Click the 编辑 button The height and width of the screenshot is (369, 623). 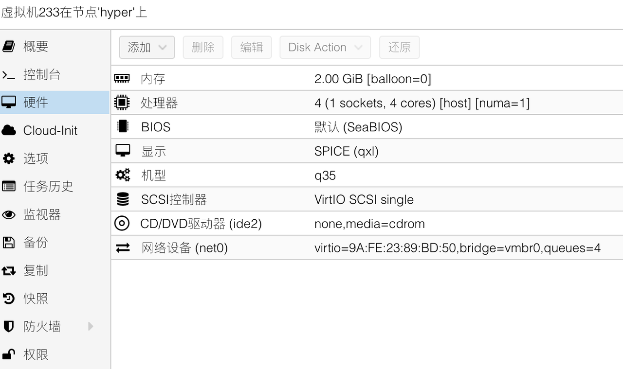pos(252,47)
